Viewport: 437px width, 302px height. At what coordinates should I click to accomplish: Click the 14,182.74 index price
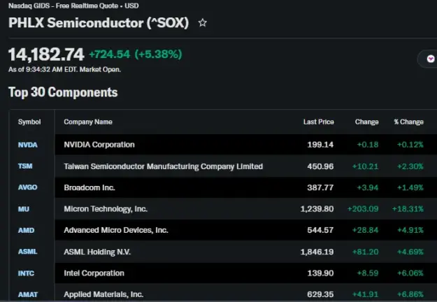pyautogui.click(x=46, y=55)
